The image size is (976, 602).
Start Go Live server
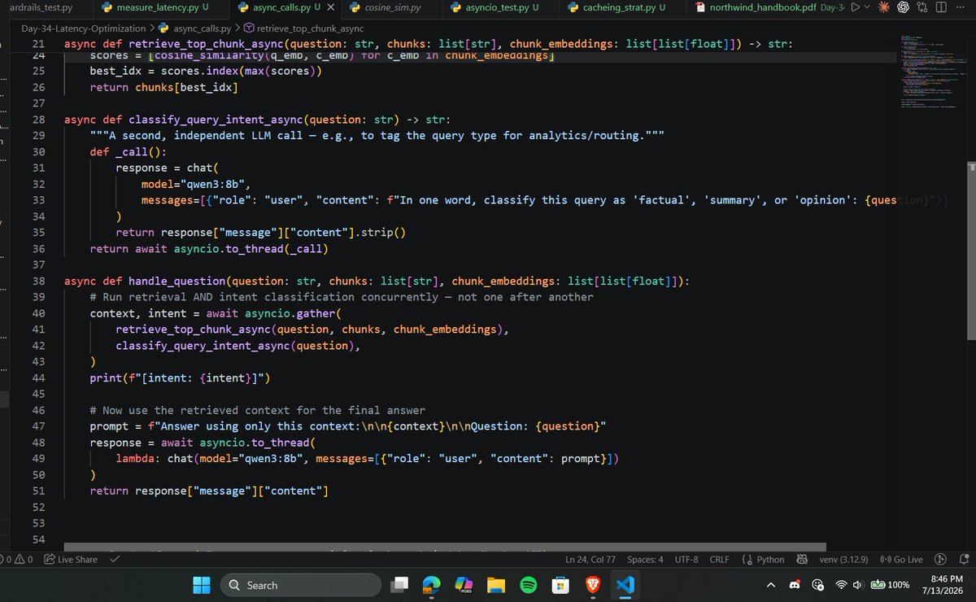(x=901, y=560)
